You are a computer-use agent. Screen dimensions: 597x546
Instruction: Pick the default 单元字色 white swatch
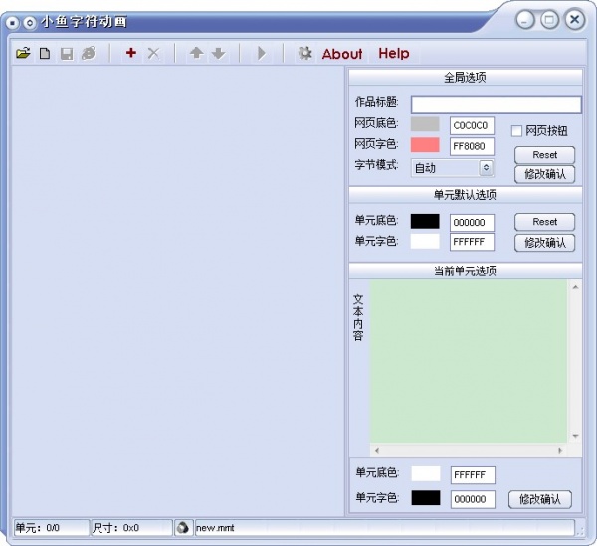(425, 242)
